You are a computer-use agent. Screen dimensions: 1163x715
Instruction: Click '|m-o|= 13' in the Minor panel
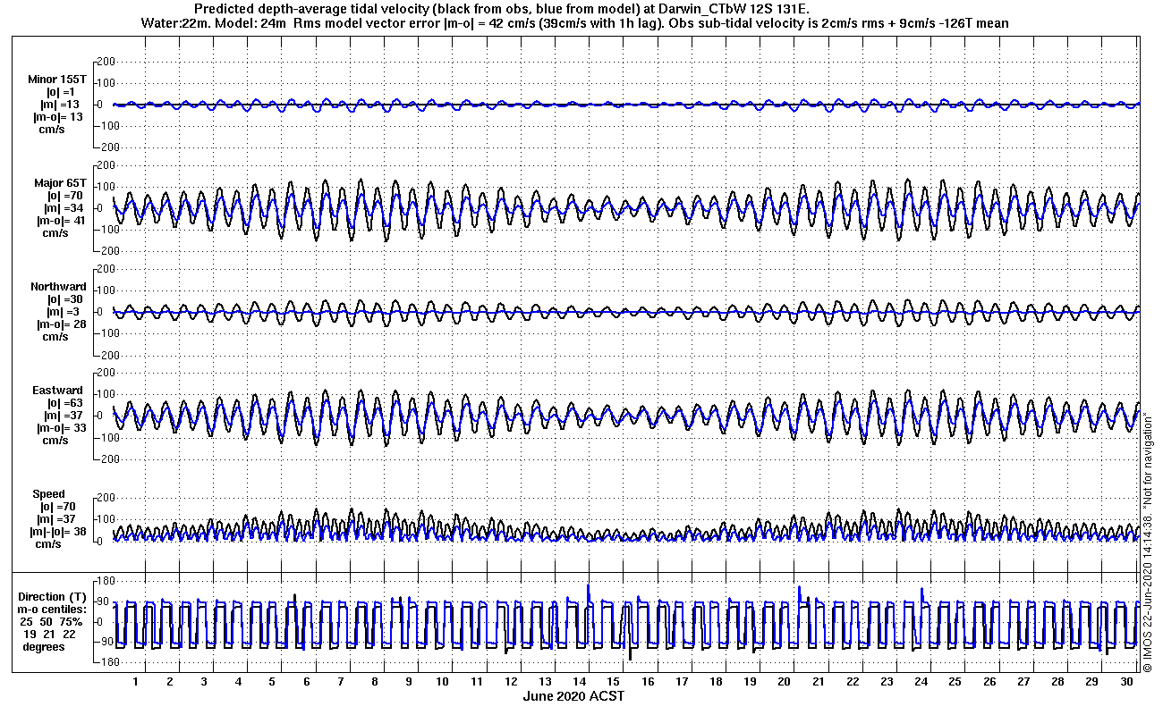pyautogui.click(x=58, y=117)
